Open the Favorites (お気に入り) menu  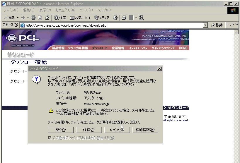tap(65, 10)
